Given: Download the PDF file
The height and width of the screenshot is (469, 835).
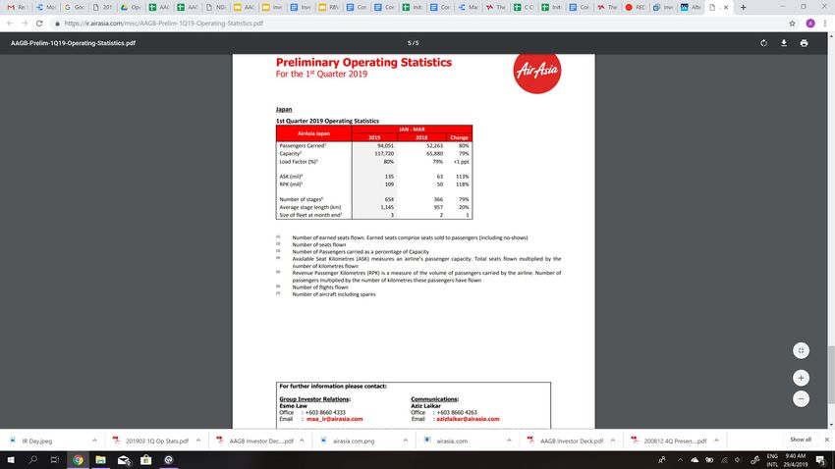Looking at the screenshot, I should click(x=784, y=43).
